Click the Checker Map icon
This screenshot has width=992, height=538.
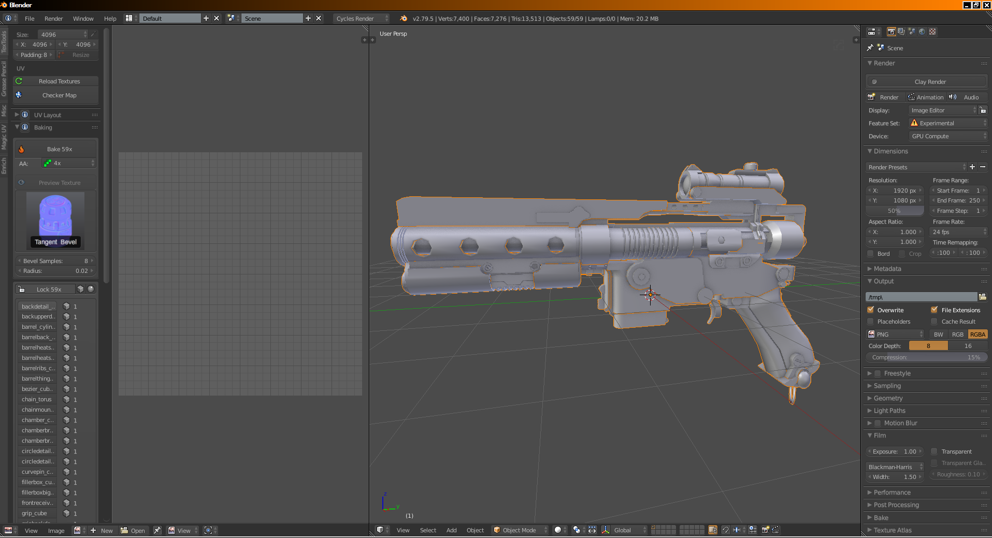pos(19,95)
